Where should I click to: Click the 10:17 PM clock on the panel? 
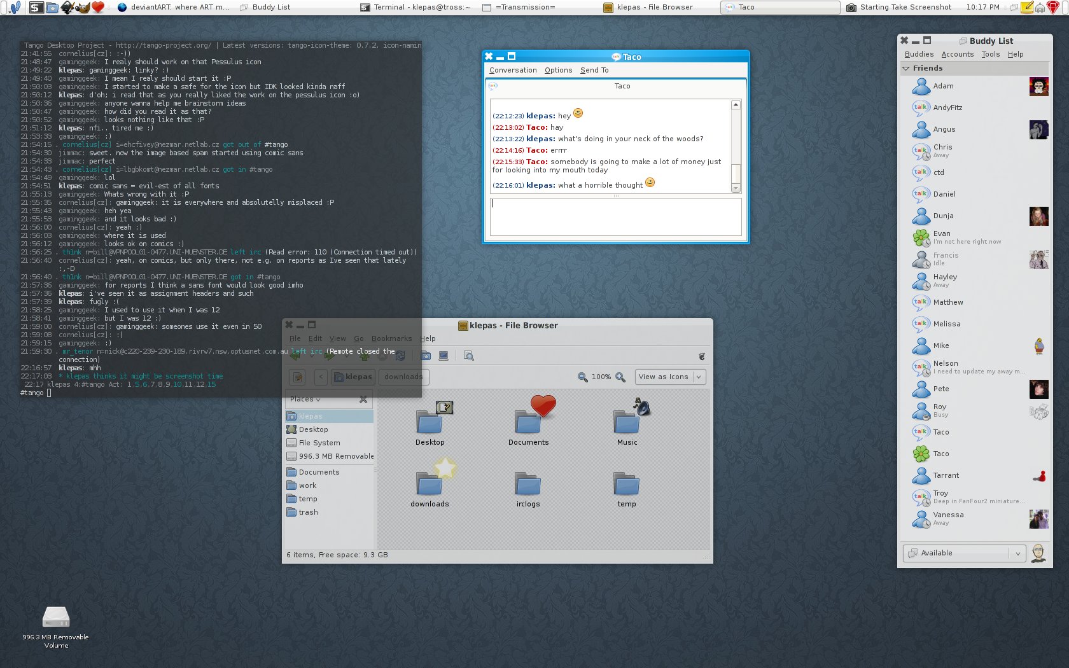click(x=982, y=7)
